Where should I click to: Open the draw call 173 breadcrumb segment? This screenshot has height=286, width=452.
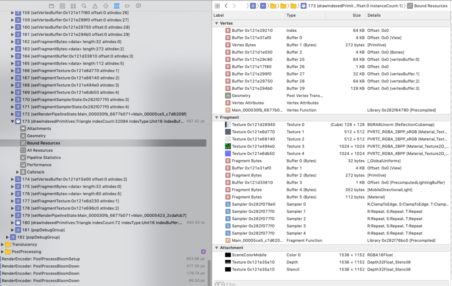coord(351,6)
